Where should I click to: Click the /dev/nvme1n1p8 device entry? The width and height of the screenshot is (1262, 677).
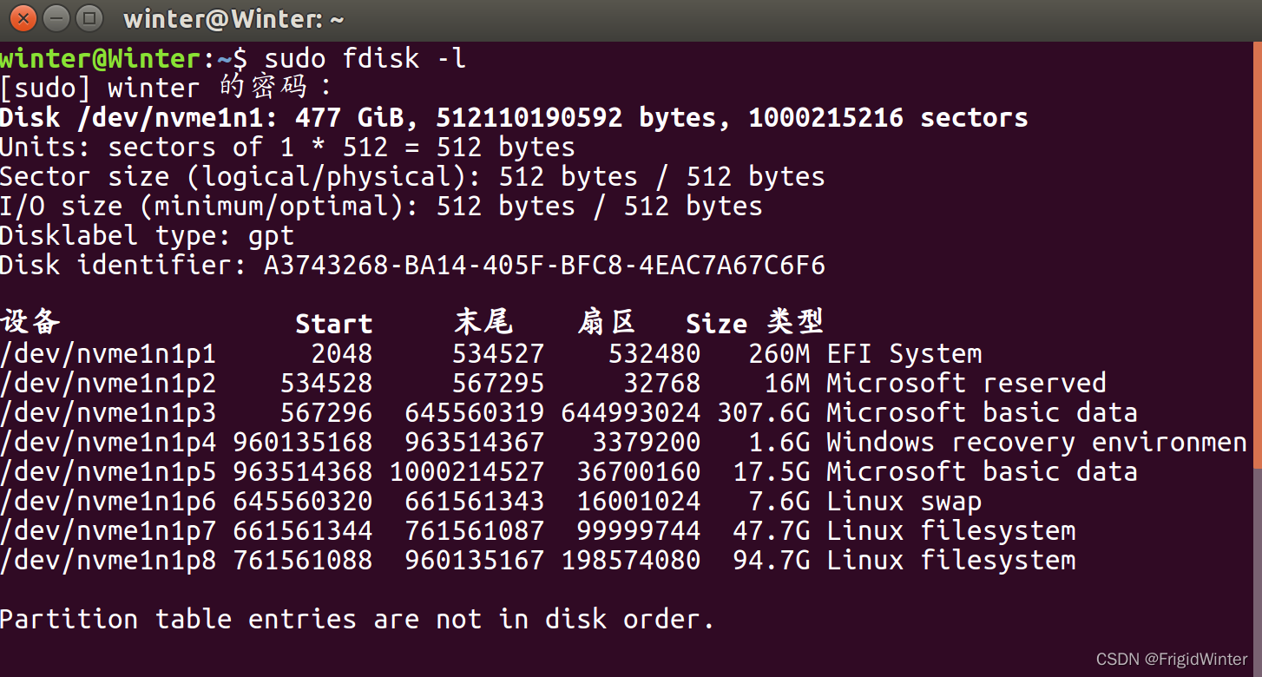[108, 561]
